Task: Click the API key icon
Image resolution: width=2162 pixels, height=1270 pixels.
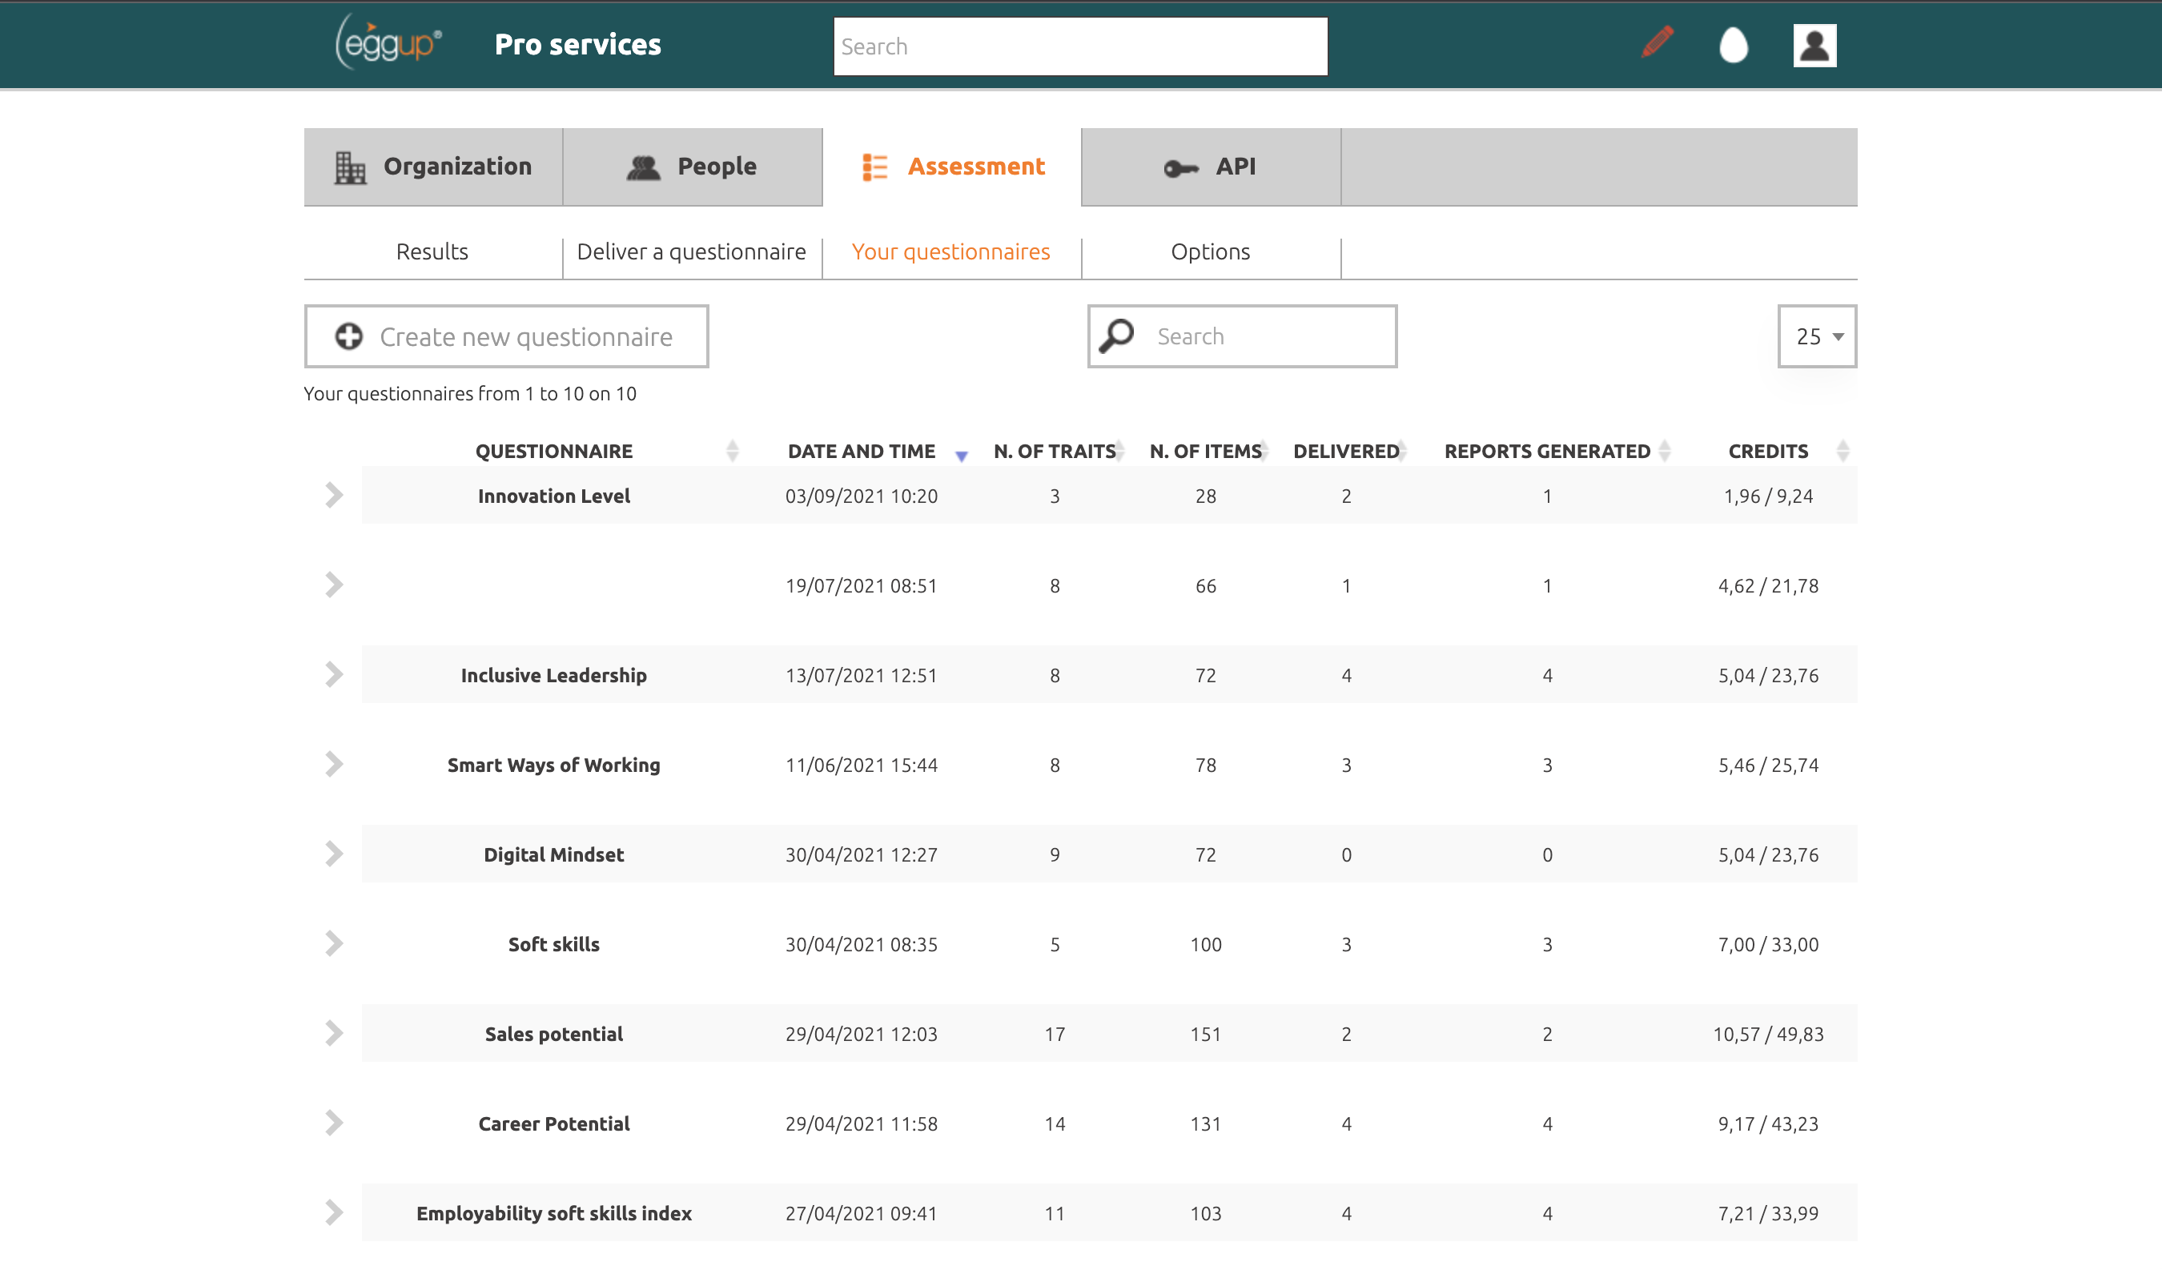Action: (x=1181, y=167)
